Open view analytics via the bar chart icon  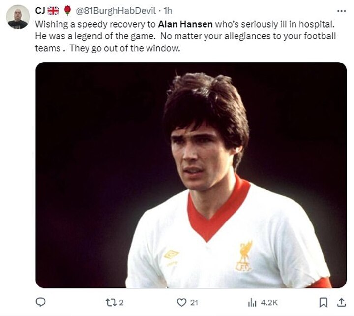point(252,302)
